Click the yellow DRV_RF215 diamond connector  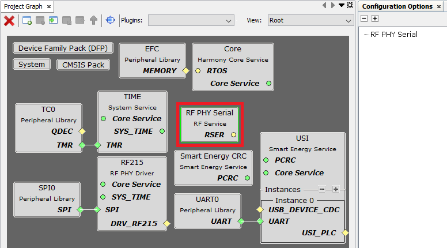tap(167, 223)
